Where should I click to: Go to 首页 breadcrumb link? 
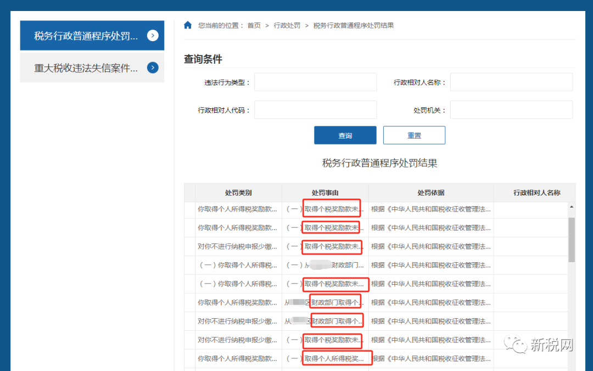pos(254,25)
